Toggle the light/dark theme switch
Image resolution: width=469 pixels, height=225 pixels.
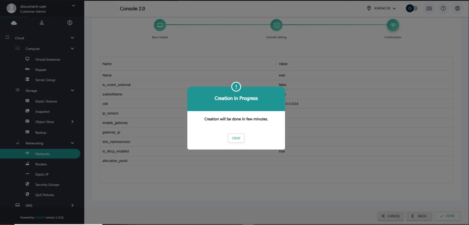(x=412, y=8)
